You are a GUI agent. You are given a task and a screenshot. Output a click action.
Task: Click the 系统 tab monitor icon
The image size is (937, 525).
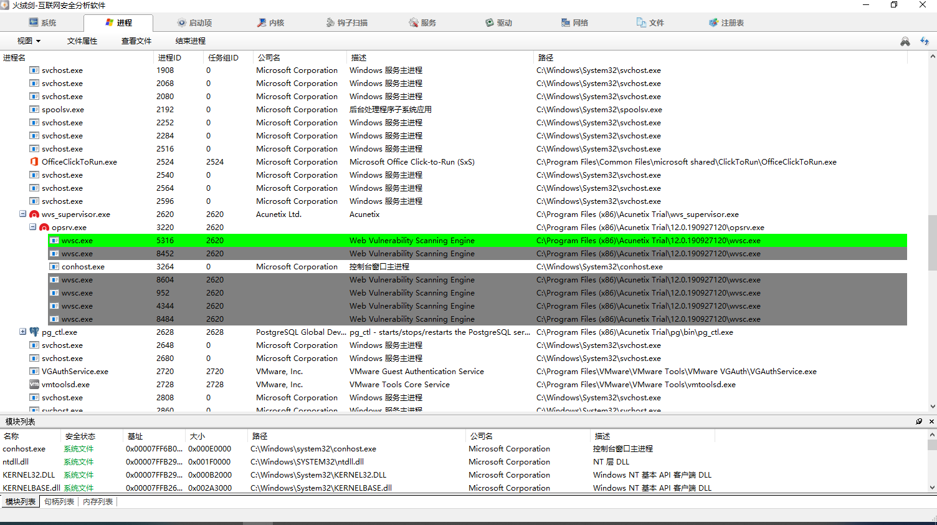coord(34,22)
